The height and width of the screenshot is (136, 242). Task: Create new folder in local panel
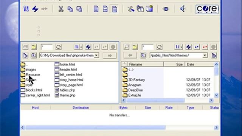[x=34, y=47]
